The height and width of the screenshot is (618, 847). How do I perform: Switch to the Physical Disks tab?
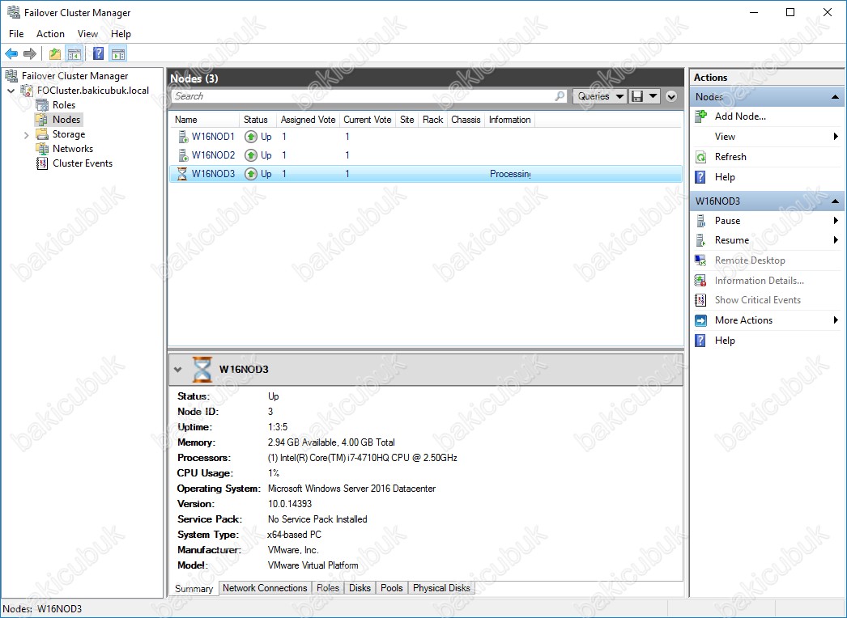[x=441, y=588]
